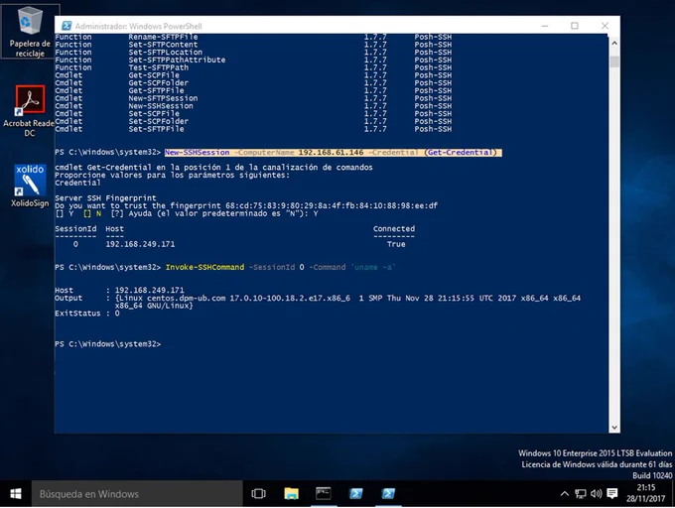Click the last PS C:\Windows\system32> prompt
This screenshot has height=508, width=675.
pyautogui.click(x=107, y=344)
